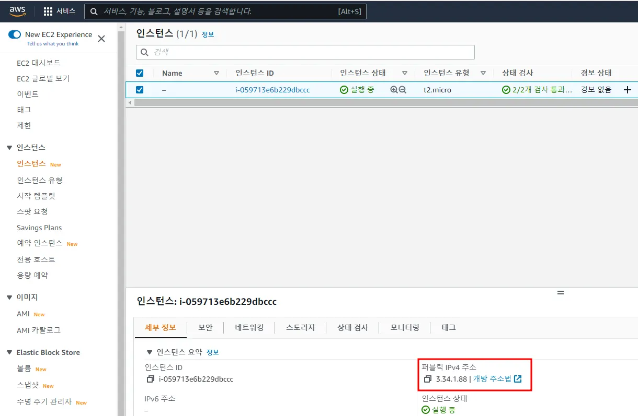Viewport: 638px width, 416px height.
Task: Open instance ID link i-059713e6b229dbccc in table
Action: (x=272, y=90)
